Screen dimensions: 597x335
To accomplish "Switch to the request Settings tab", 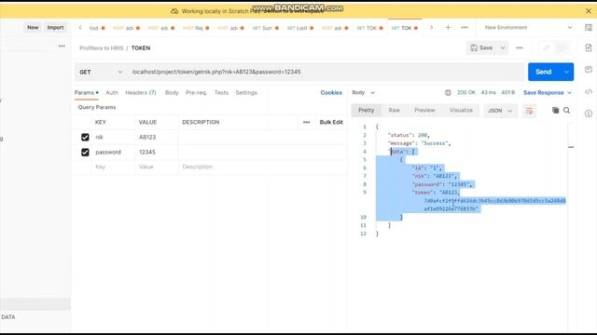I will 246,93.
